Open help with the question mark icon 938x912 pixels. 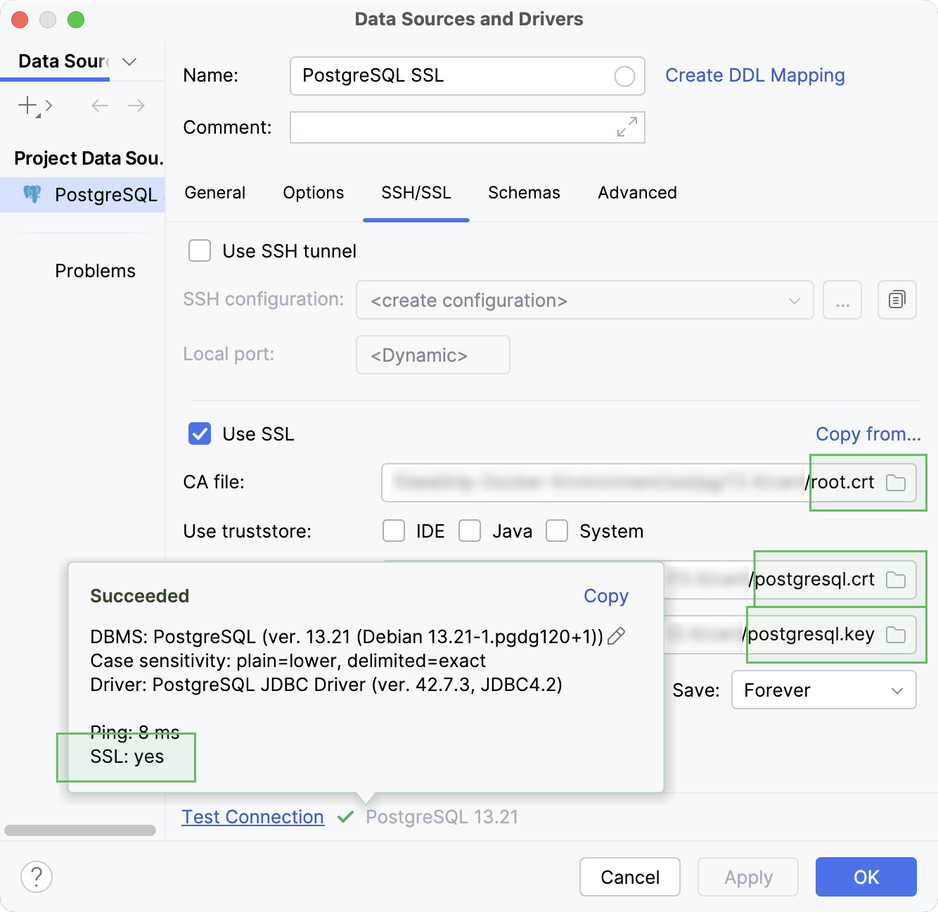[37, 877]
